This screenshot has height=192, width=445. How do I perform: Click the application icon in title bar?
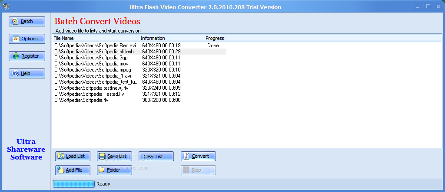point(6,7)
